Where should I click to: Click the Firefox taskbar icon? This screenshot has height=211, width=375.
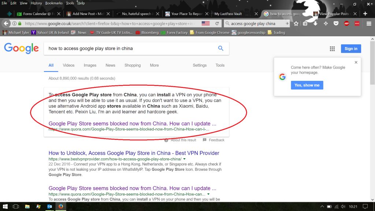[x=61, y=207]
